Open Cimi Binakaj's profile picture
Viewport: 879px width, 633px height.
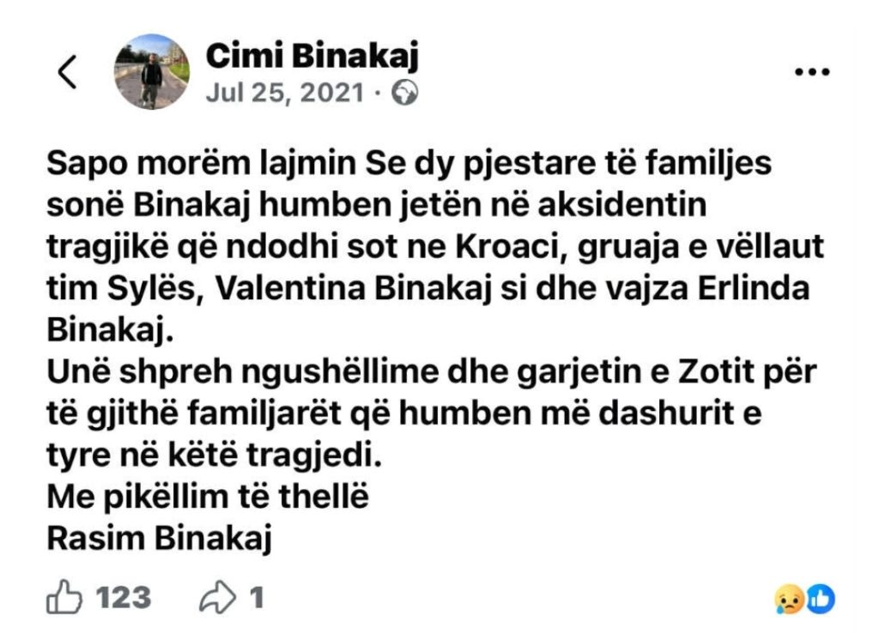(152, 72)
